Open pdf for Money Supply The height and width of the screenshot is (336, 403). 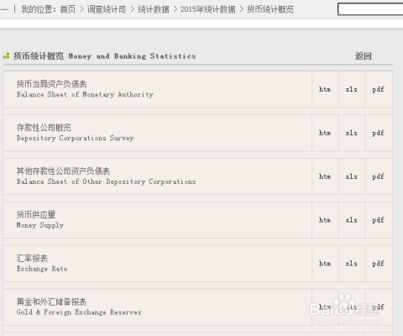(x=378, y=220)
